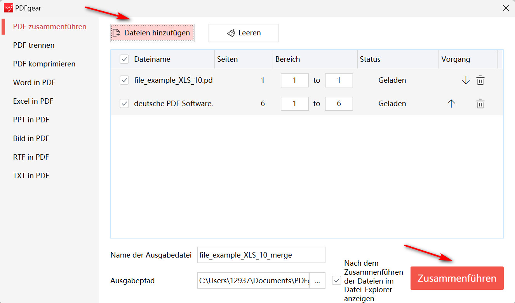Viewport: 515px width, 303px height.
Task: Click the Dateiname column header
Action: point(152,59)
